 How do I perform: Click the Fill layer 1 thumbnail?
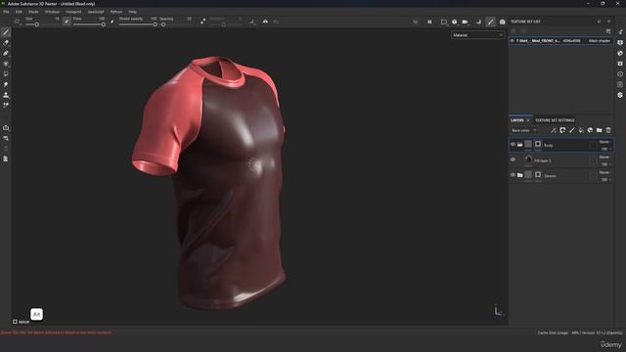(528, 159)
